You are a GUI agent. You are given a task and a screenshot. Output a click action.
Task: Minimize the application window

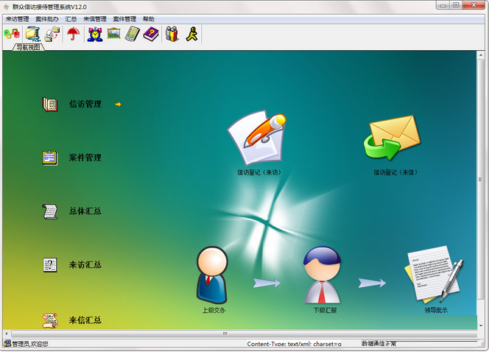[x=443, y=5]
